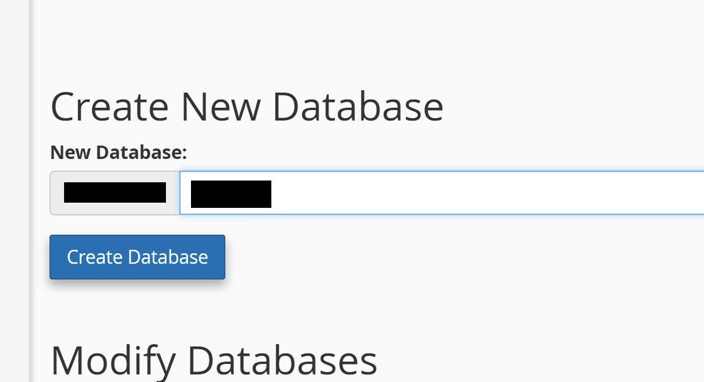Click the left sidebar divider strip
This screenshot has width=704, height=382.
click(29, 191)
